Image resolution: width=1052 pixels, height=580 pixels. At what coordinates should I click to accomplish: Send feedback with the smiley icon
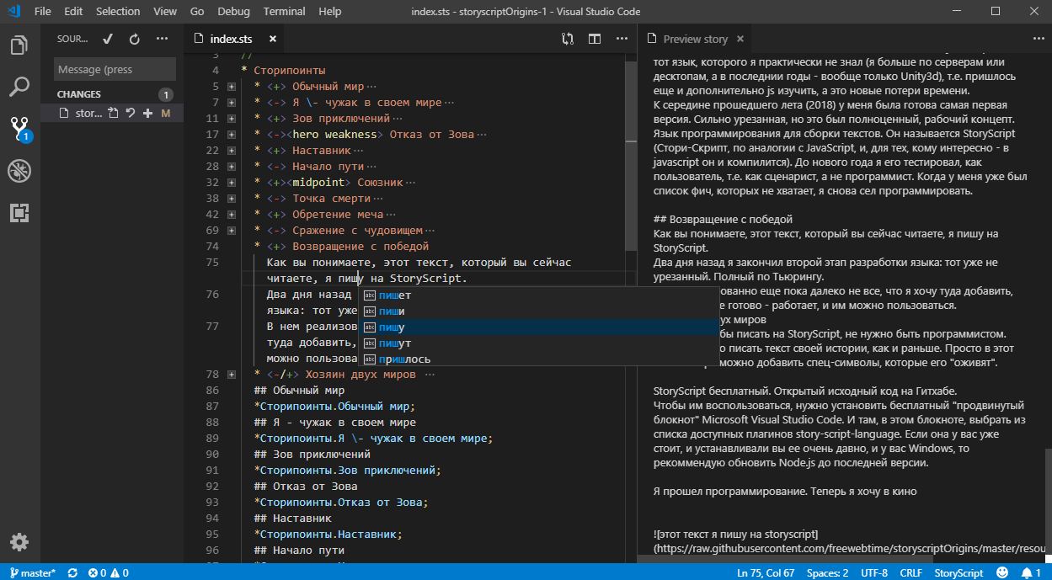(1002, 572)
